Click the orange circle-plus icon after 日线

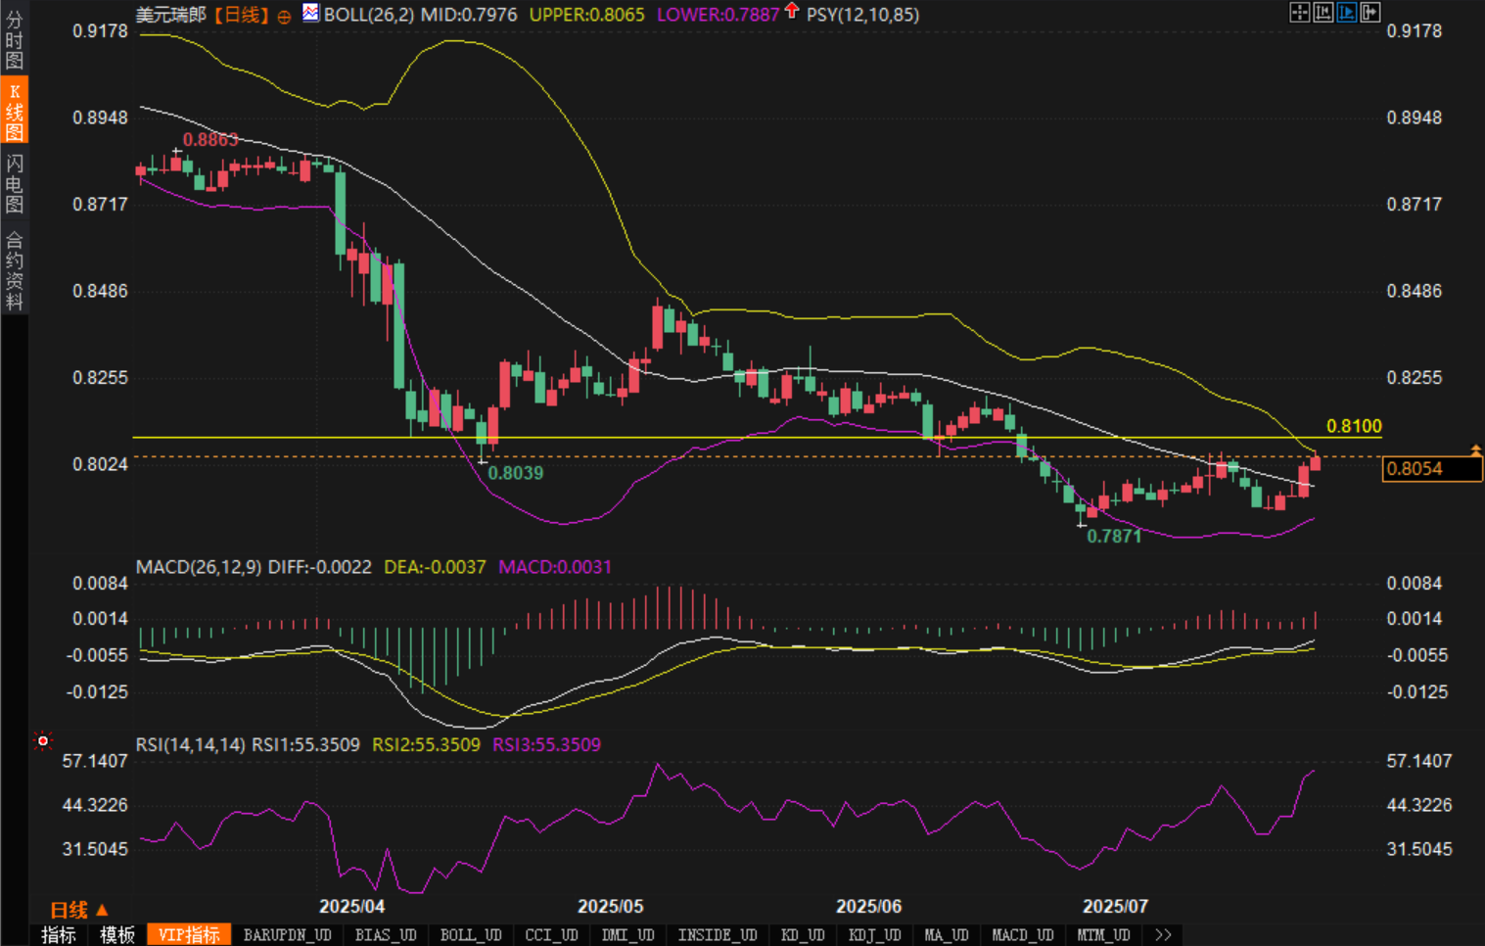(x=284, y=16)
